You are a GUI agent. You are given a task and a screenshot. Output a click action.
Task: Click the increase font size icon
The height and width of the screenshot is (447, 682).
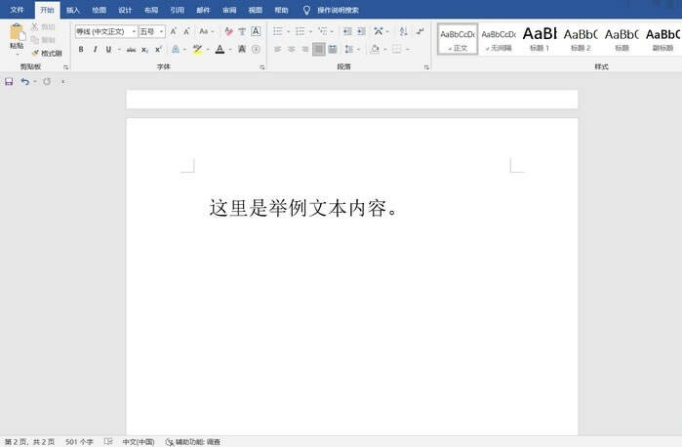coord(174,31)
